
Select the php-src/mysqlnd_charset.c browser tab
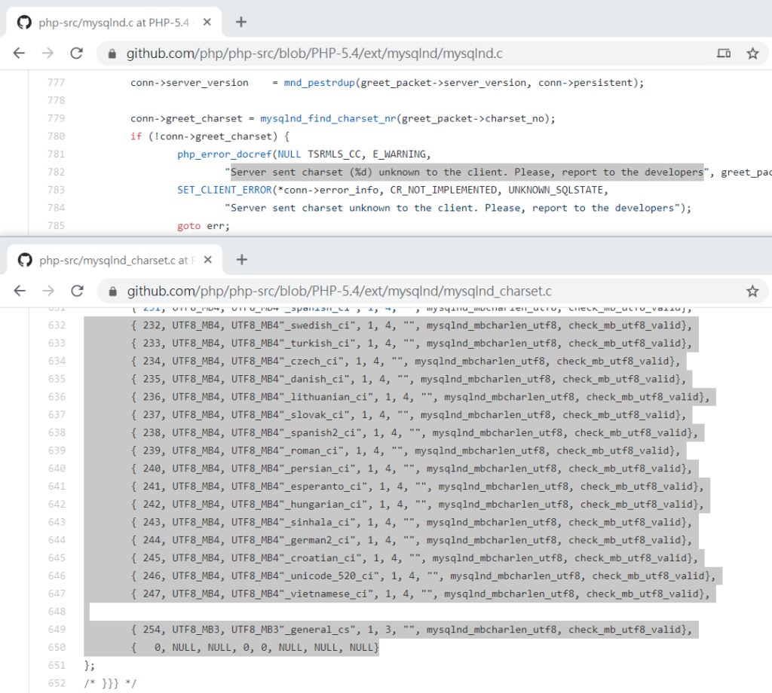(x=113, y=260)
